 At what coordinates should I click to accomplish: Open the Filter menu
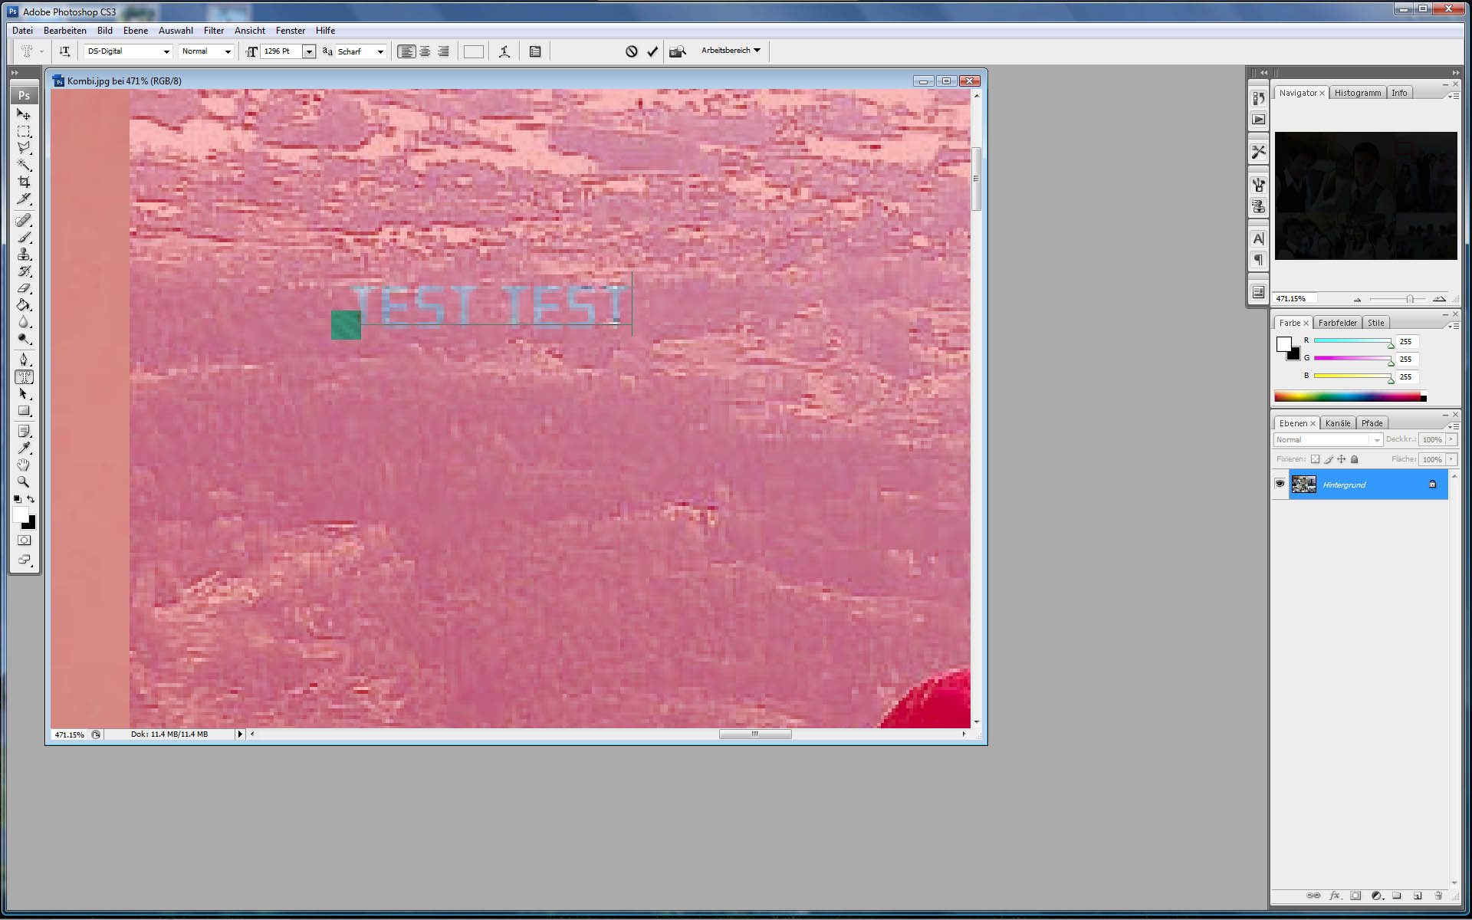point(213,31)
